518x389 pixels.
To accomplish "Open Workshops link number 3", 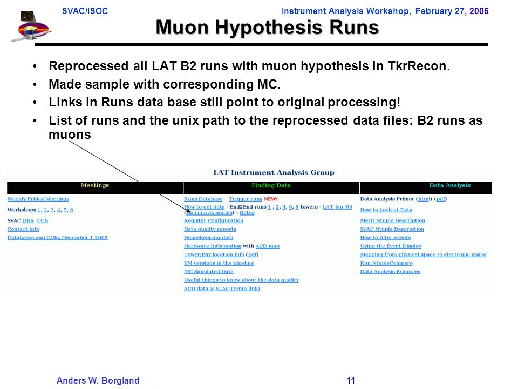I will click(52, 210).
